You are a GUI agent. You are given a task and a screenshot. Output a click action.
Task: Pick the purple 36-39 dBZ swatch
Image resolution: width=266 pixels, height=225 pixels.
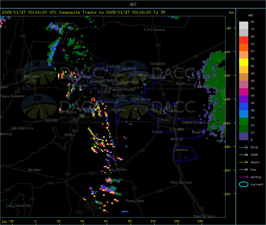(x=244, y=99)
